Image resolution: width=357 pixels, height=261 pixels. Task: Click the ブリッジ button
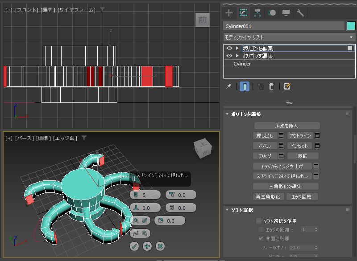(x=265, y=156)
